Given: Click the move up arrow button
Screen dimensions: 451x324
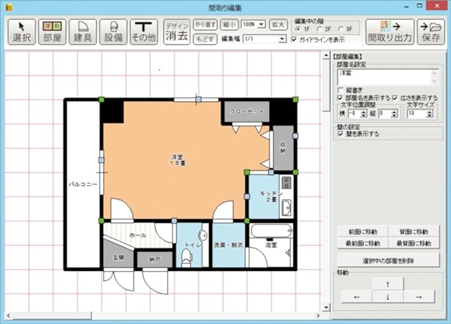Looking at the screenshot, I should tap(388, 284).
